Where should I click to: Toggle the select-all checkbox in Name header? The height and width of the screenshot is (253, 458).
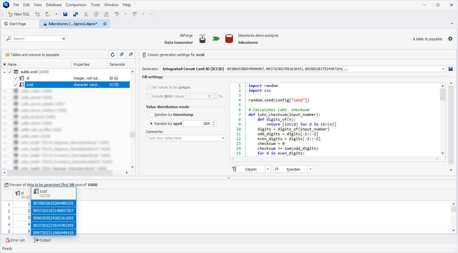tap(5, 64)
